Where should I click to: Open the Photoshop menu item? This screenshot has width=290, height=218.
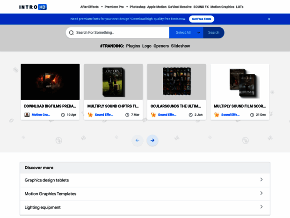138,7
